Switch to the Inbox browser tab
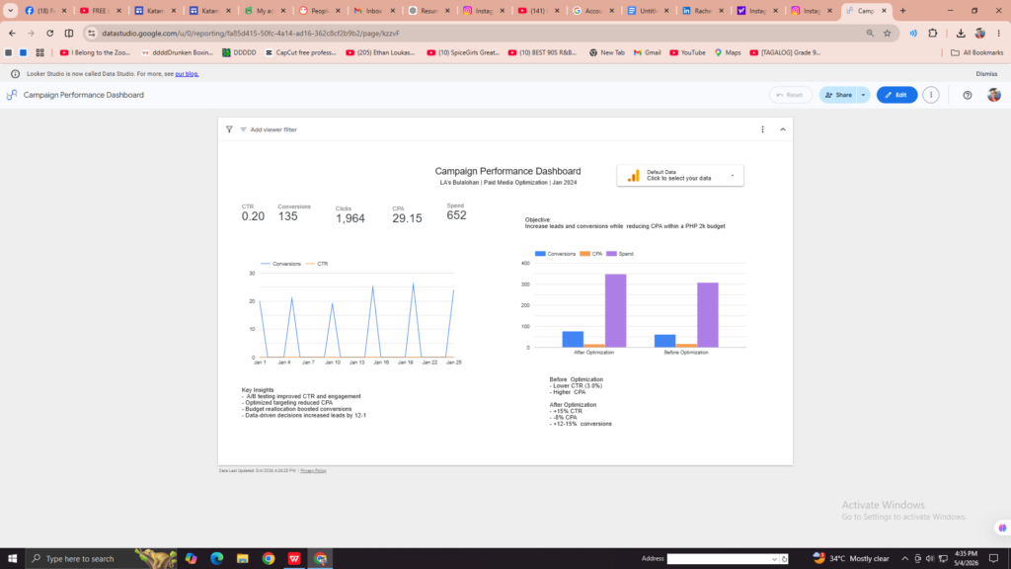Screen dimensions: 1011x569 point(372,10)
